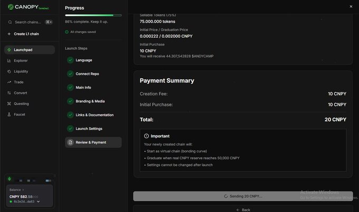This screenshot has height=212, width=359.
Task: Click the Connect Repo step checkmark
Action: pyautogui.click(x=70, y=74)
